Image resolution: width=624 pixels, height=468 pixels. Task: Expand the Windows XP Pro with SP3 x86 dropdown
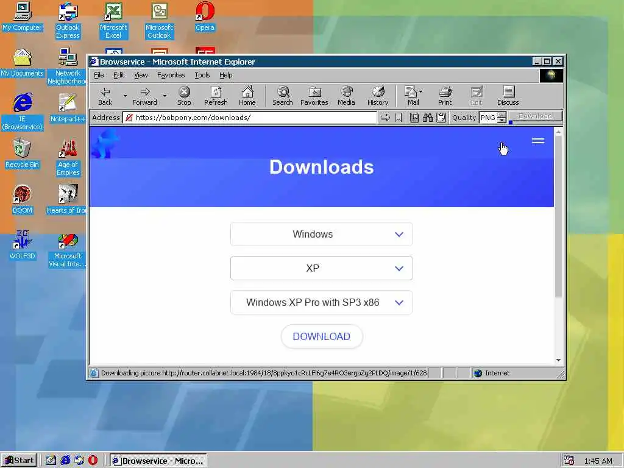[x=322, y=302]
